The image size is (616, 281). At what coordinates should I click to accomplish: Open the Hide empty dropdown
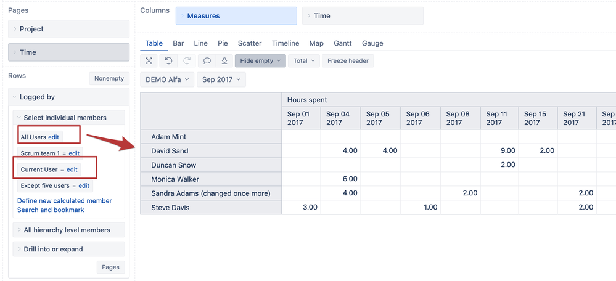coord(260,61)
